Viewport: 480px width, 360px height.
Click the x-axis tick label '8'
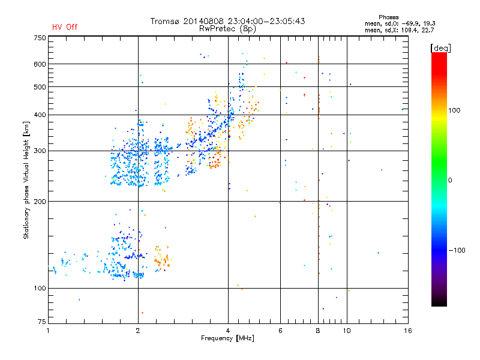(x=318, y=331)
